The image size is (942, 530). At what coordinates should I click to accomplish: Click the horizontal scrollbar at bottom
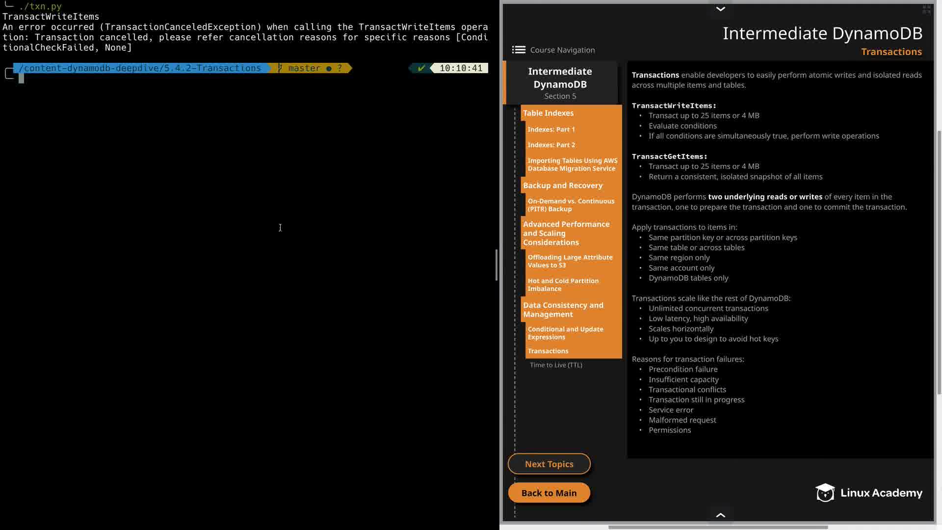tap(718, 528)
